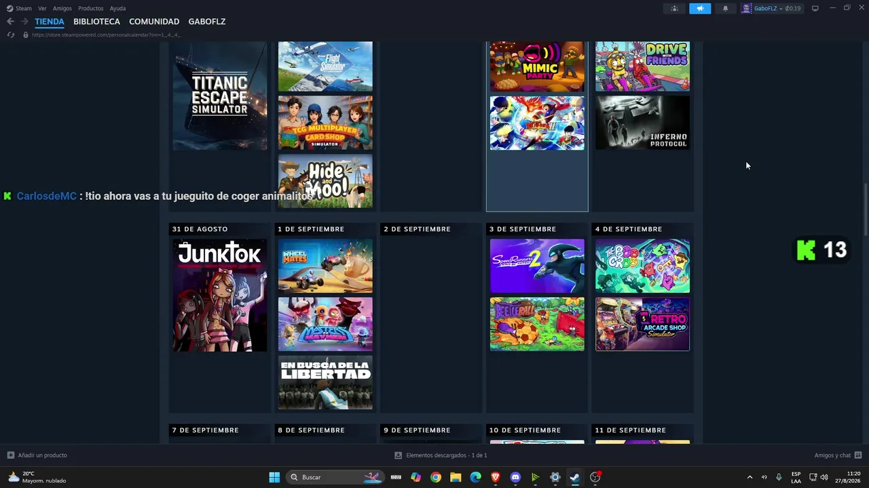Go forward with the right arrow
The image size is (869, 488).
pos(24,22)
